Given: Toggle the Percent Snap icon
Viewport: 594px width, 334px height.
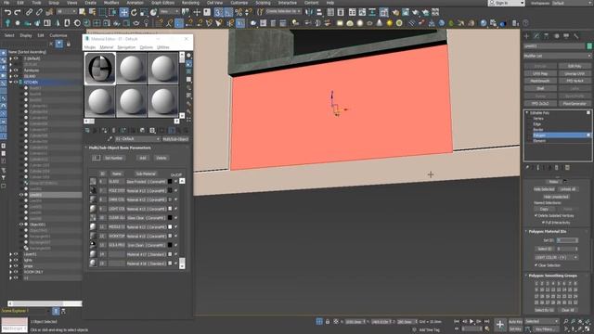Looking at the screenshot, I should [239, 12].
